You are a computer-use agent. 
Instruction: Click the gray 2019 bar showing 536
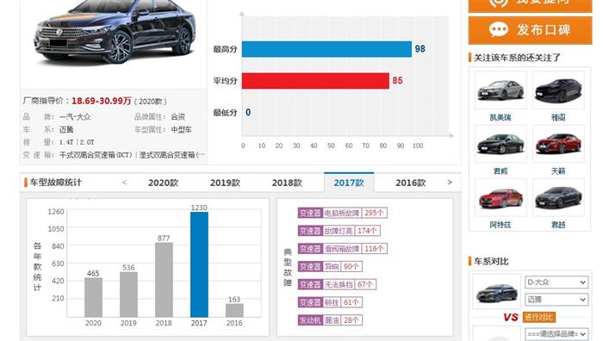click(128, 294)
